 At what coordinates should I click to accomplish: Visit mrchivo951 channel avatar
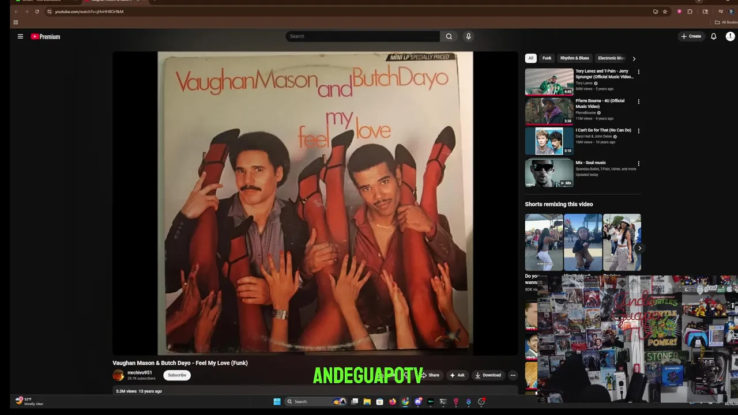click(118, 375)
